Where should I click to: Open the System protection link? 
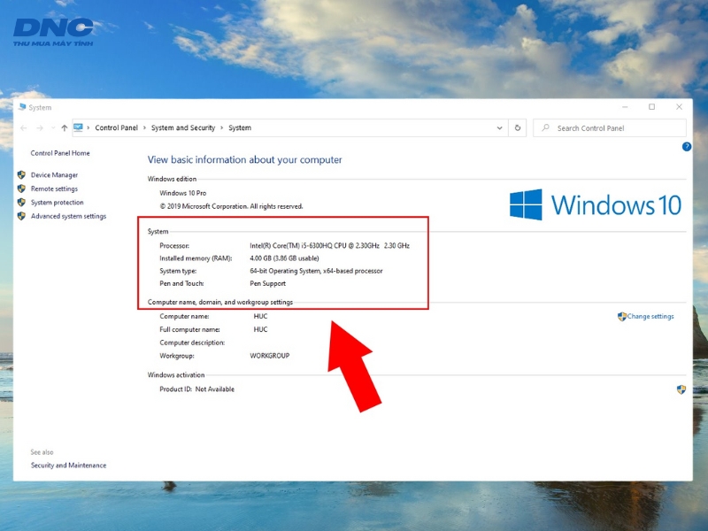pyautogui.click(x=57, y=203)
